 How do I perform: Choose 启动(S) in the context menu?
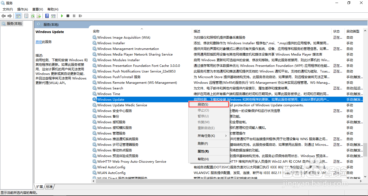209,104
